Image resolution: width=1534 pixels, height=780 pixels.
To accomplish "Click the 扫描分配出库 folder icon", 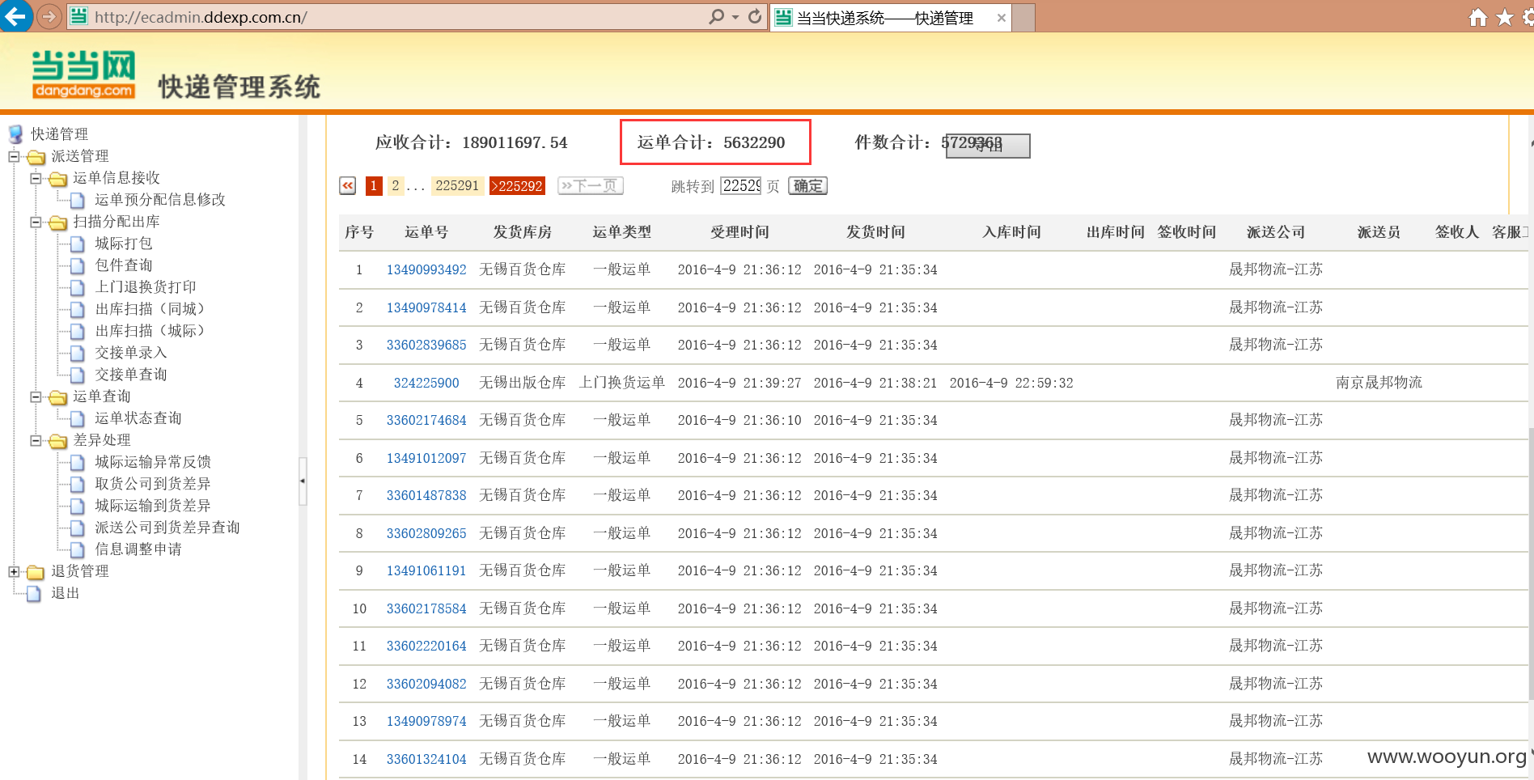I will (57, 222).
